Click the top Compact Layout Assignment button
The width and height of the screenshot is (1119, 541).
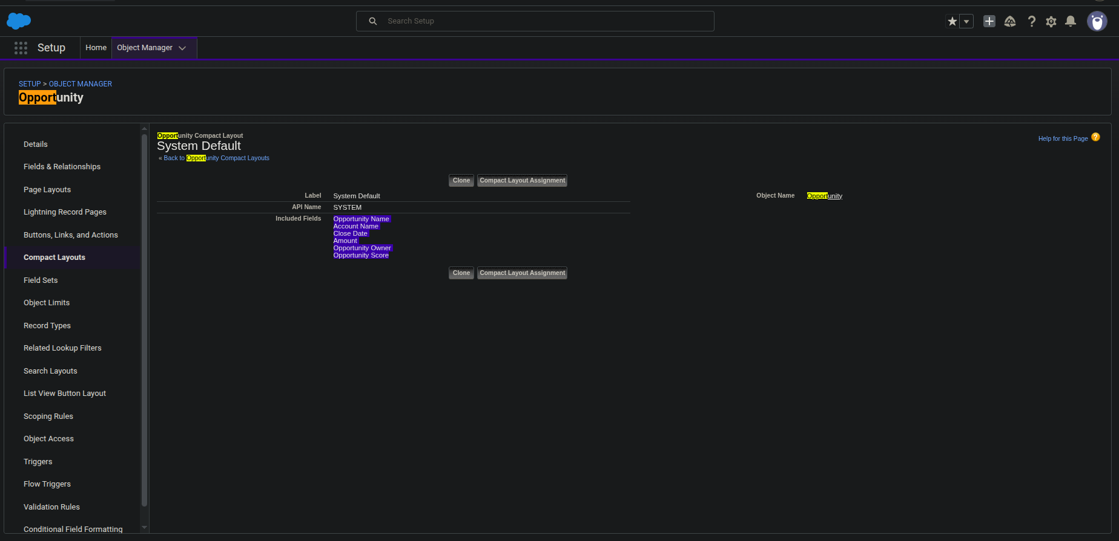[x=522, y=181]
